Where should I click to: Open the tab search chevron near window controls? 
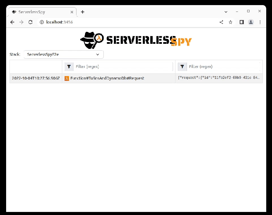(226, 12)
